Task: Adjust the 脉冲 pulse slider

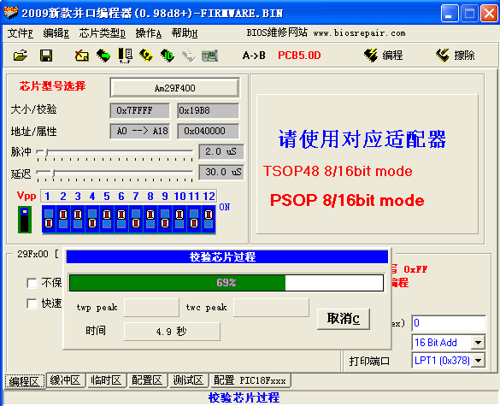Action: coord(46,152)
